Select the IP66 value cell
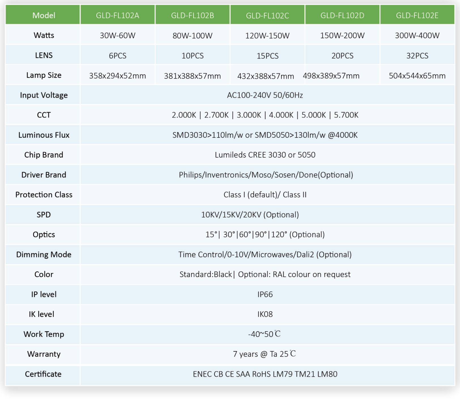This screenshot has width=460, height=399. 265,294
